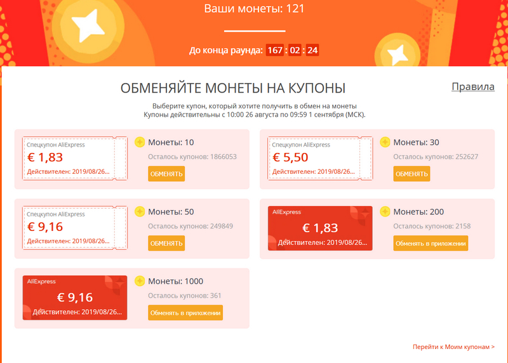Viewport: 508px width, 363px height.
Task: Click the coin icon beside Монеты: 1000
Action: (x=140, y=281)
